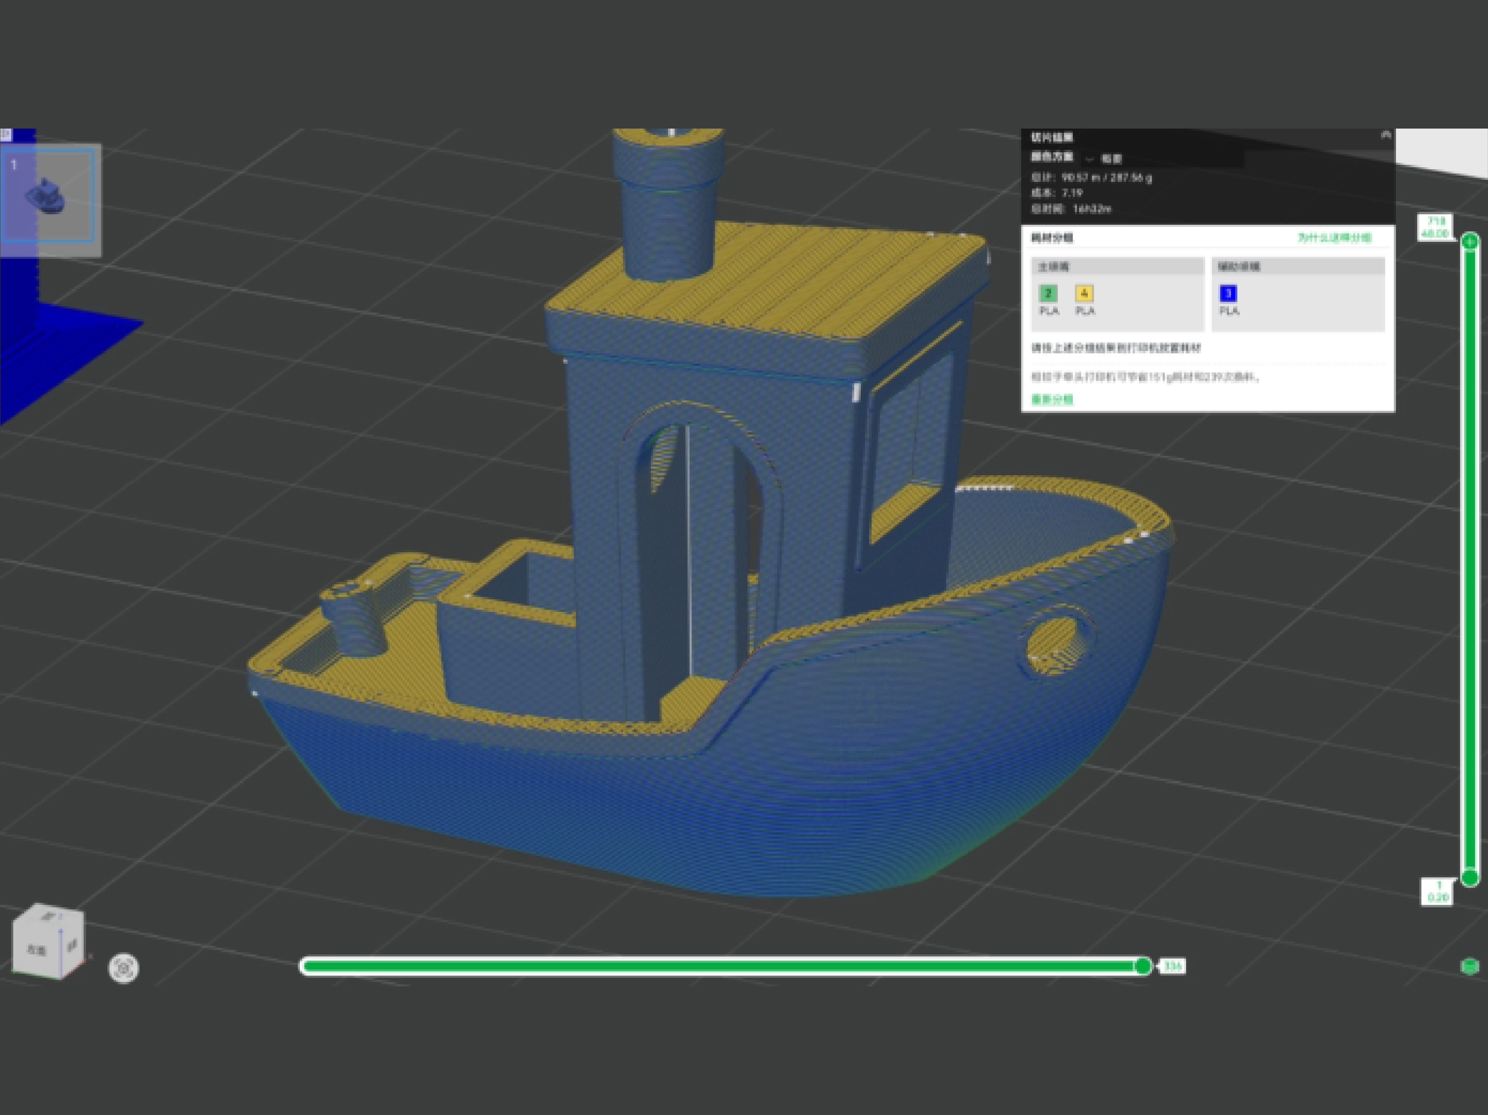Click the yellow filament 4 swatch
This screenshot has height=1115, width=1488.
click(1084, 293)
